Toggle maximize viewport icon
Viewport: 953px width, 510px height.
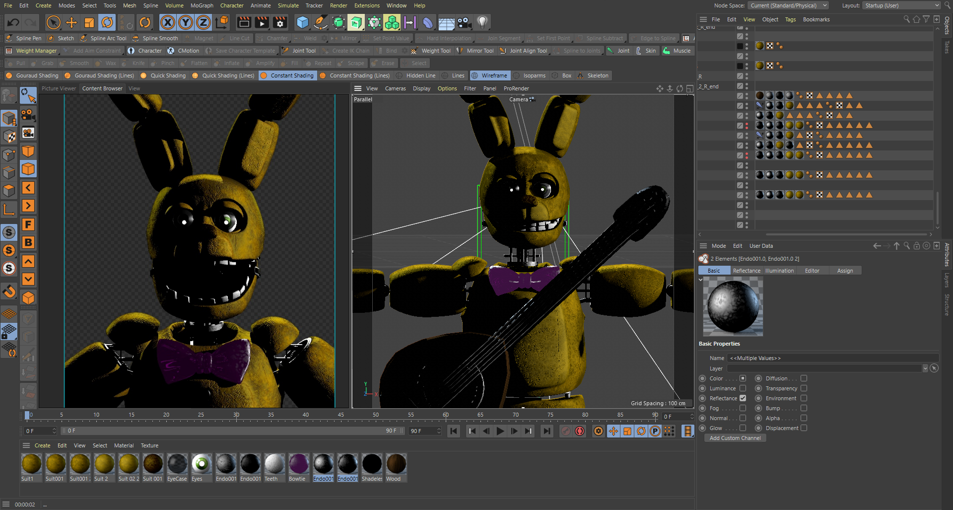[x=689, y=88]
